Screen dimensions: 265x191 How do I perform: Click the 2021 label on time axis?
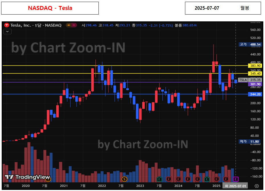pos(64,186)
